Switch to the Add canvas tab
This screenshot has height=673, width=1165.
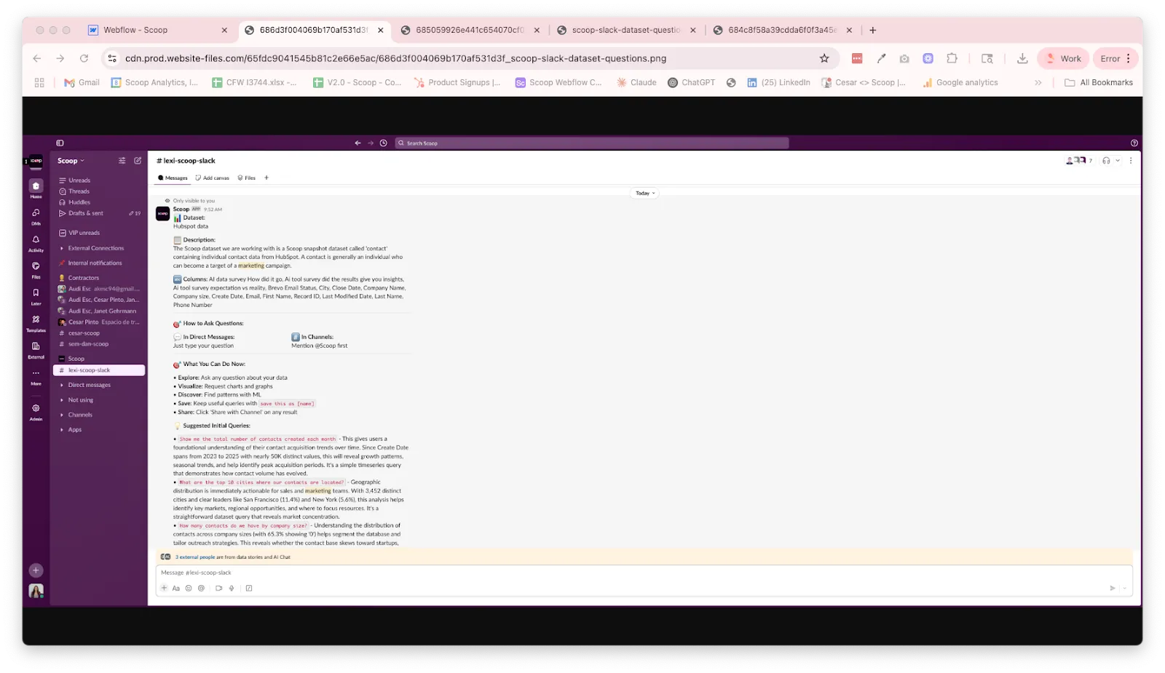tap(212, 178)
